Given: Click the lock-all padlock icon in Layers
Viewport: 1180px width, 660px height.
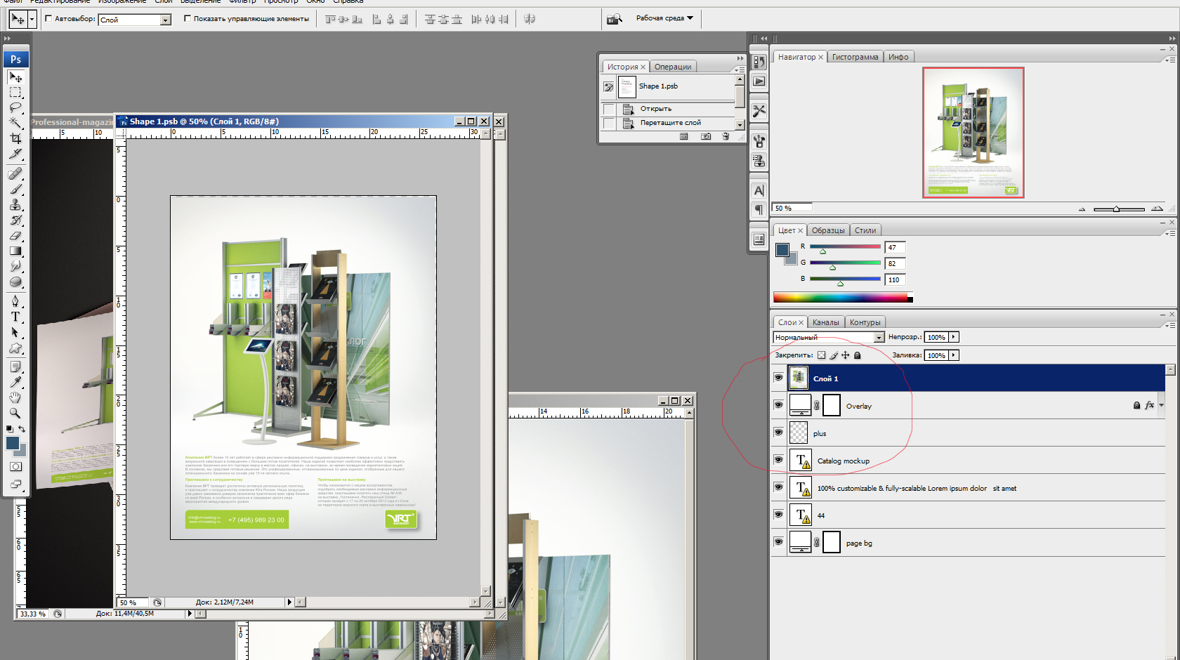Looking at the screenshot, I should point(857,355).
